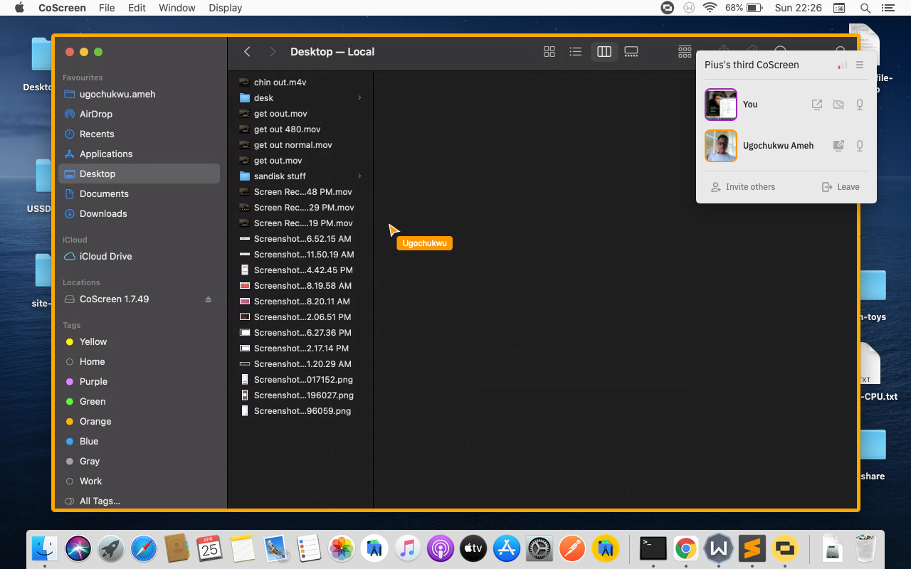Open Google Chrome from the Dock

tap(685, 548)
